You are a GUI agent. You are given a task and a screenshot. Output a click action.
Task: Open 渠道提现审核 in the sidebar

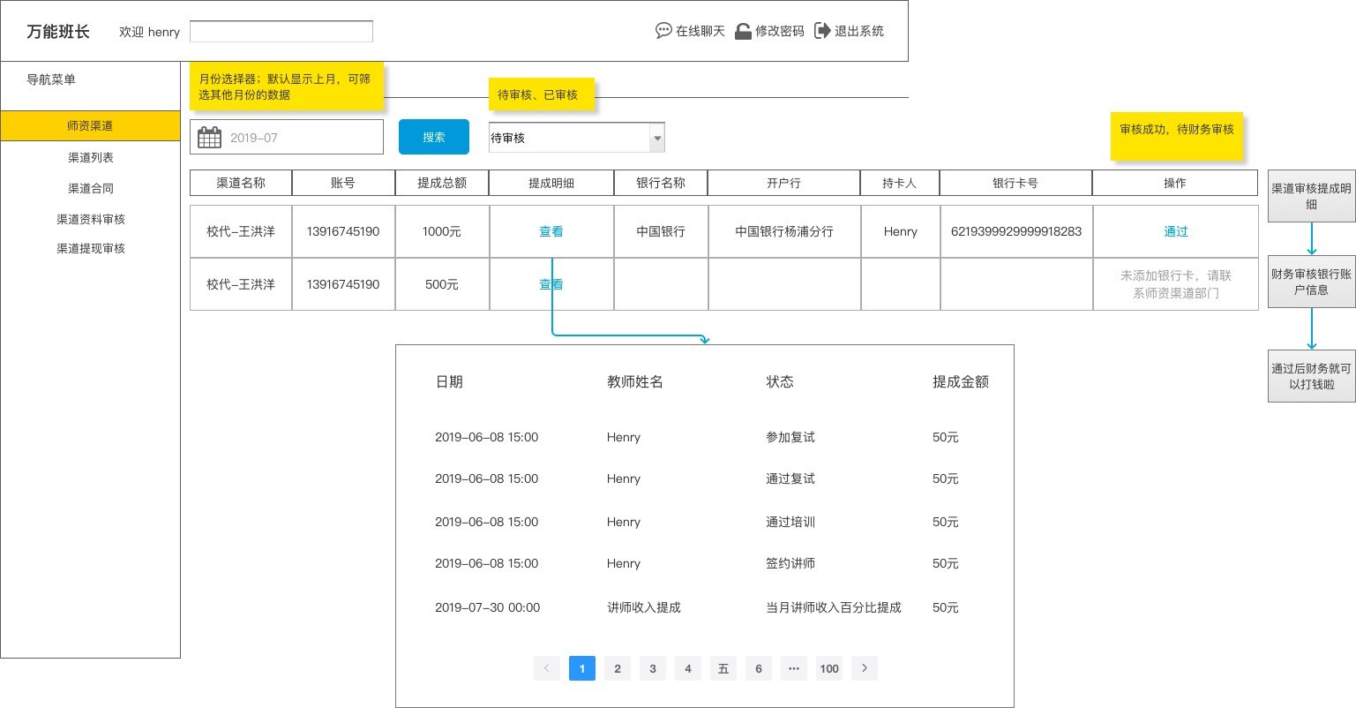click(x=90, y=249)
